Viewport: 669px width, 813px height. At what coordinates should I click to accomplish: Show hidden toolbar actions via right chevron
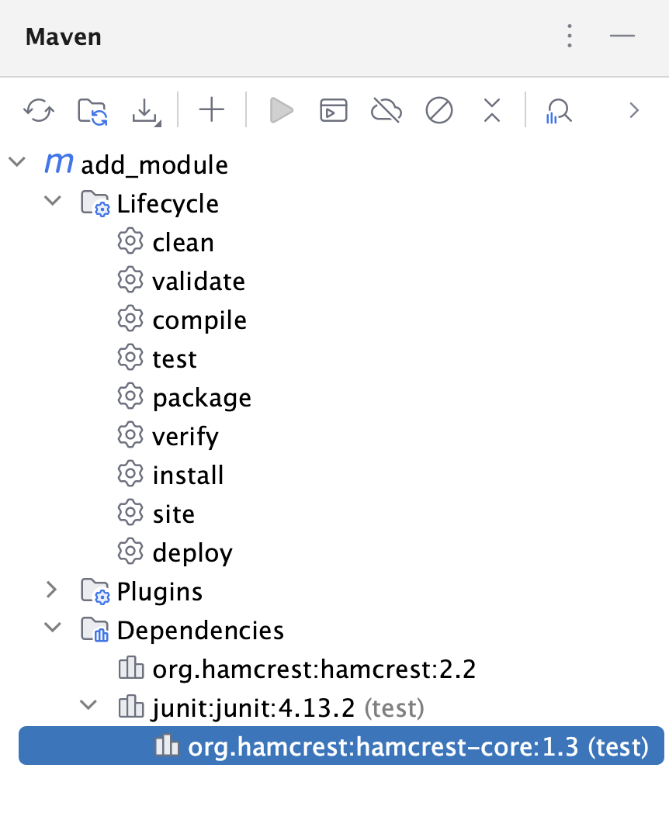tap(633, 110)
